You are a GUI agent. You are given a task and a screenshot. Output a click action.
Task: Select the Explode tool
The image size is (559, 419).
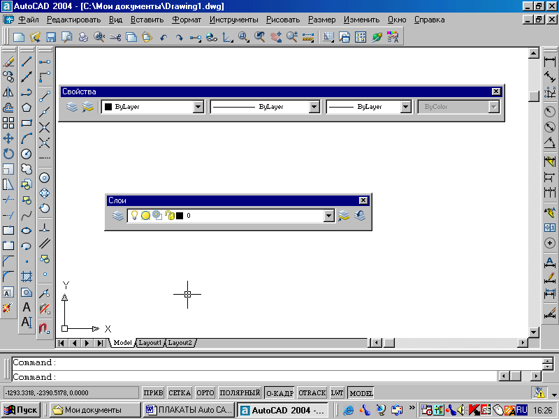click(8, 307)
